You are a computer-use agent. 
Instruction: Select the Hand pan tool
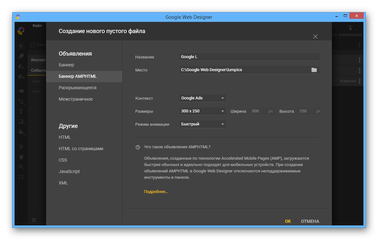(x=21, y=156)
